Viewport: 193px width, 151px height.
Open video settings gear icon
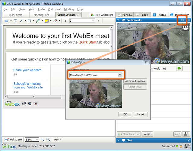[182, 20]
